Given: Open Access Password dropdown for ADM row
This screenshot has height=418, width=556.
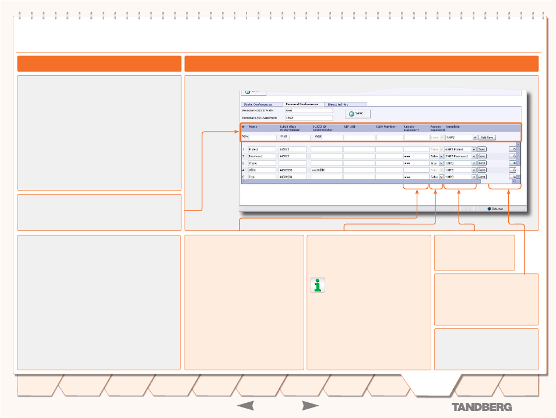Looking at the screenshot, I should tap(437, 170).
